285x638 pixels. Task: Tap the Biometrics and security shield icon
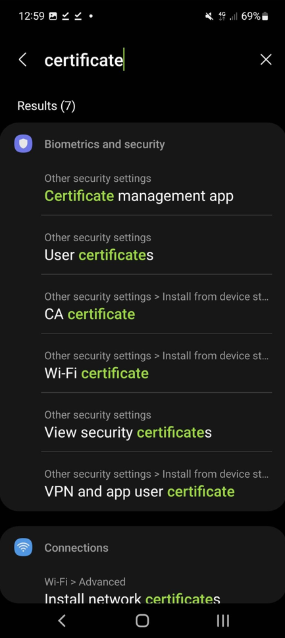23,144
